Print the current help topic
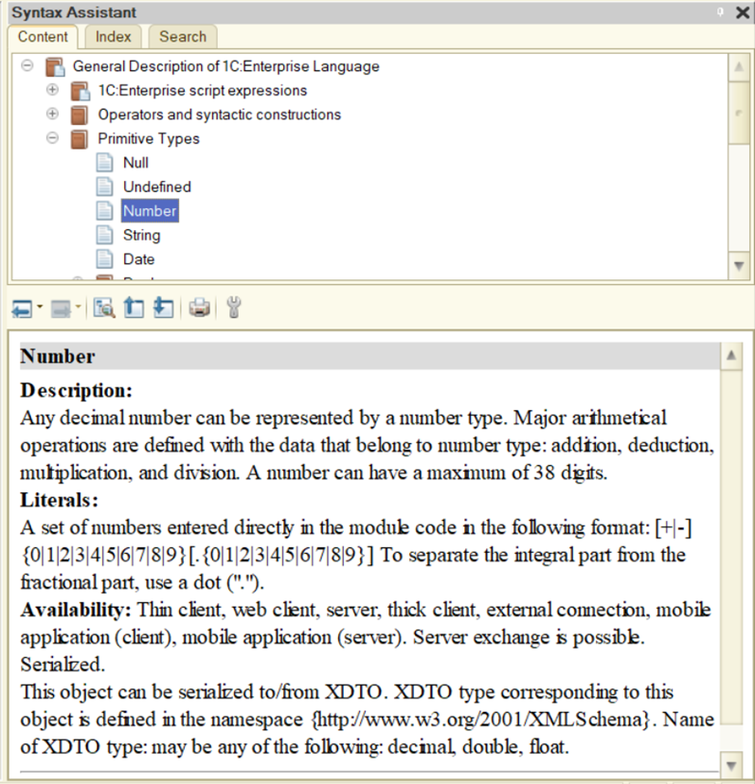Image resolution: width=755 pixels, height=784 pixels. [x=199, y=309]
